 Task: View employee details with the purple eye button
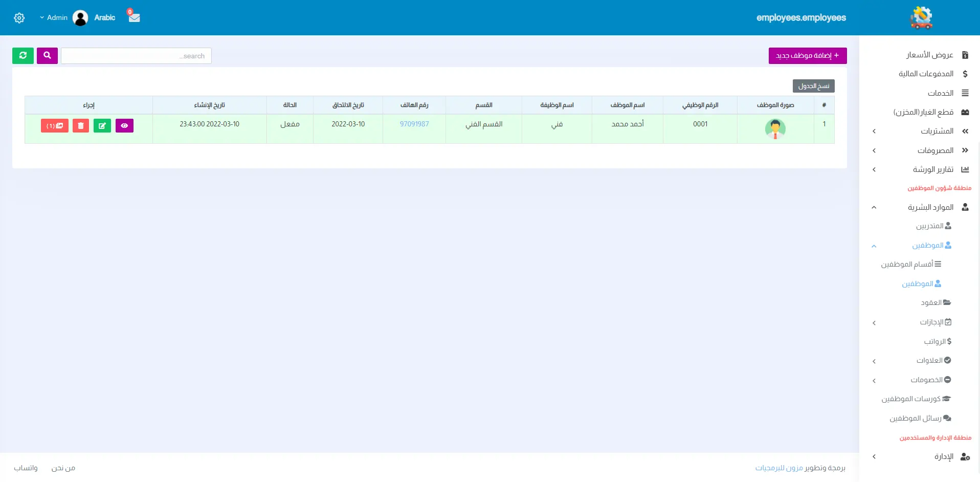124,126
